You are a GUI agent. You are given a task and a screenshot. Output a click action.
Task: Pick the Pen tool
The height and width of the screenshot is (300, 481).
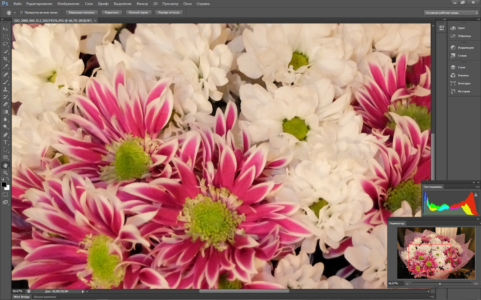(x=5, y=135)
